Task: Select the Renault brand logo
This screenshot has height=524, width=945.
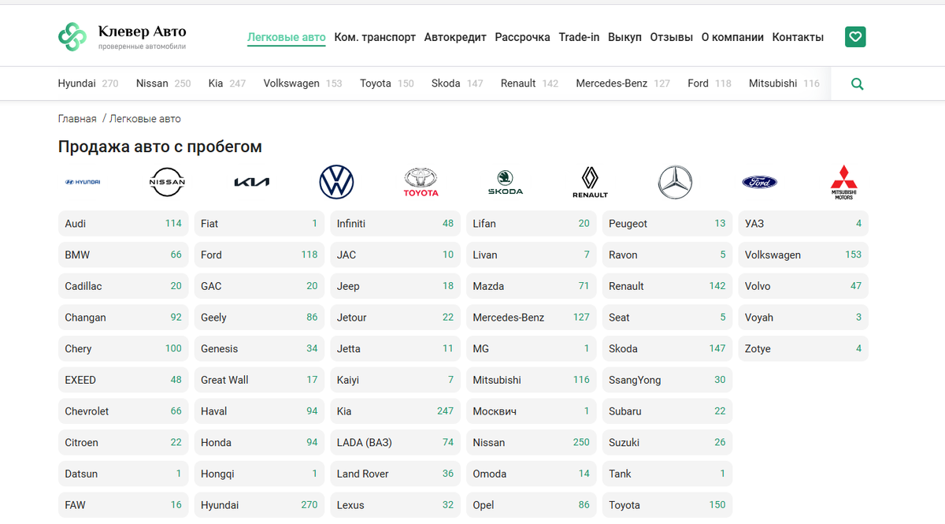Action: pos(590,182)
